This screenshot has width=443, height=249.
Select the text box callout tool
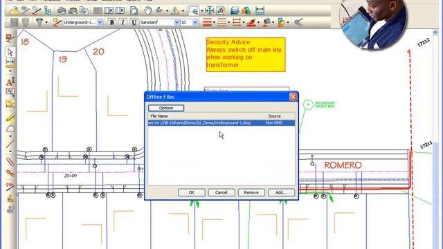click(10, 92)
